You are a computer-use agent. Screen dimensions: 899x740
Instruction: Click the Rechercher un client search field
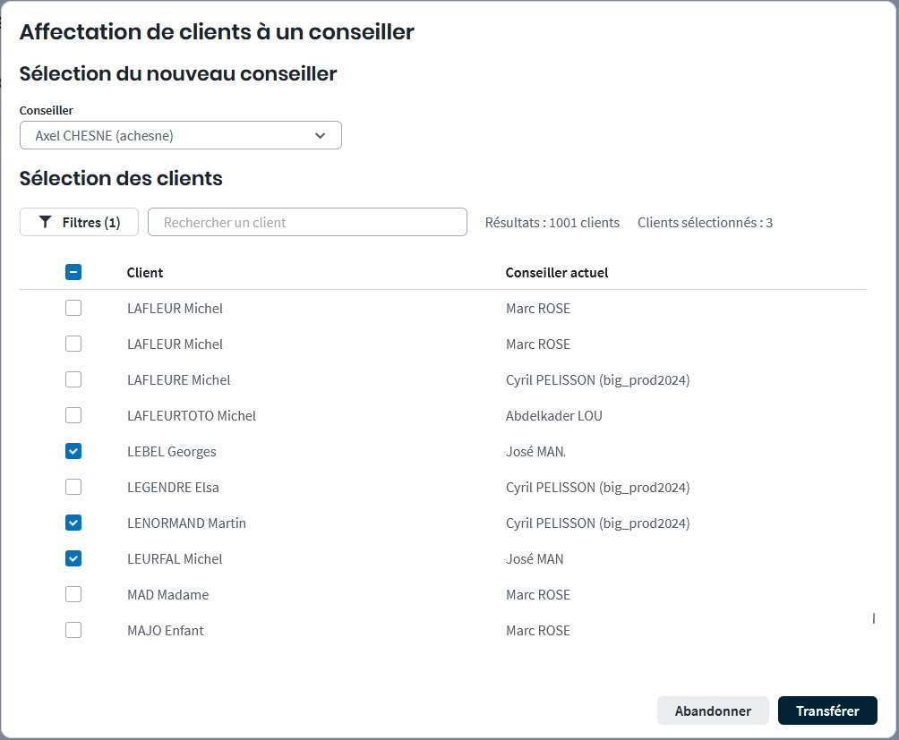click(307, 223)
